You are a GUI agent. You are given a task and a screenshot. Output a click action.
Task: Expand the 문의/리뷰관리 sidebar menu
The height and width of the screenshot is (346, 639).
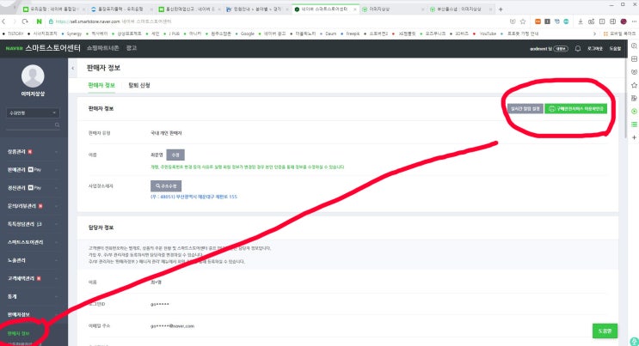[x=34, y=206]
